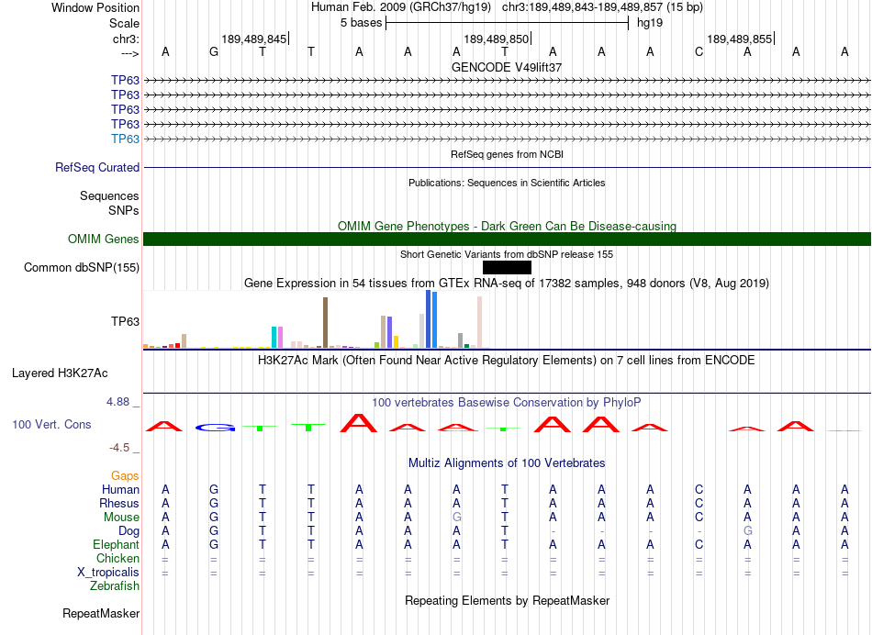Click the TP63 label beside the GTEx bar chart
The image size is (872, 635).
click(x=125, y=321)
